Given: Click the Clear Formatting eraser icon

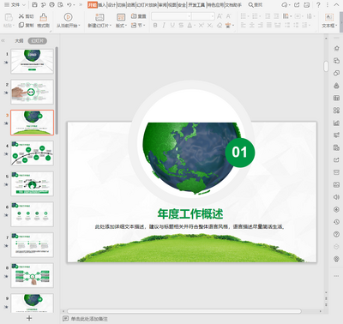Looking at the screenshot, I should [220, 26].
